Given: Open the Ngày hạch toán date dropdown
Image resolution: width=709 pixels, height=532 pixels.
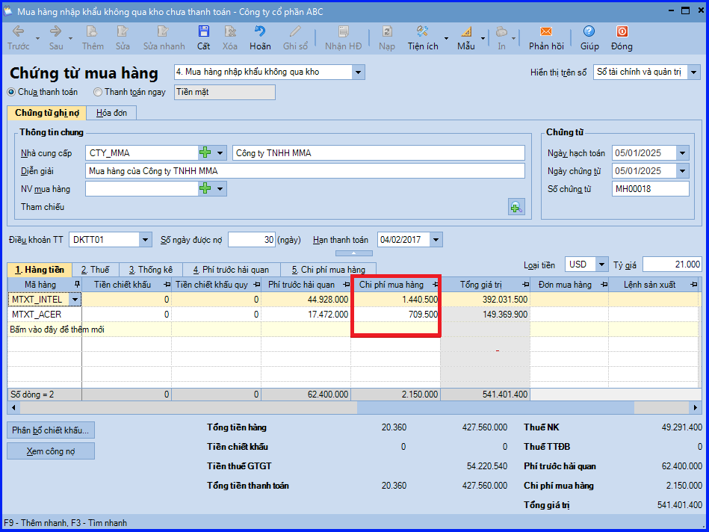Looking at the screenshot, I should coord(682,153).
